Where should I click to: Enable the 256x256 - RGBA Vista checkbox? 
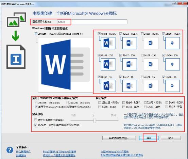36,34
